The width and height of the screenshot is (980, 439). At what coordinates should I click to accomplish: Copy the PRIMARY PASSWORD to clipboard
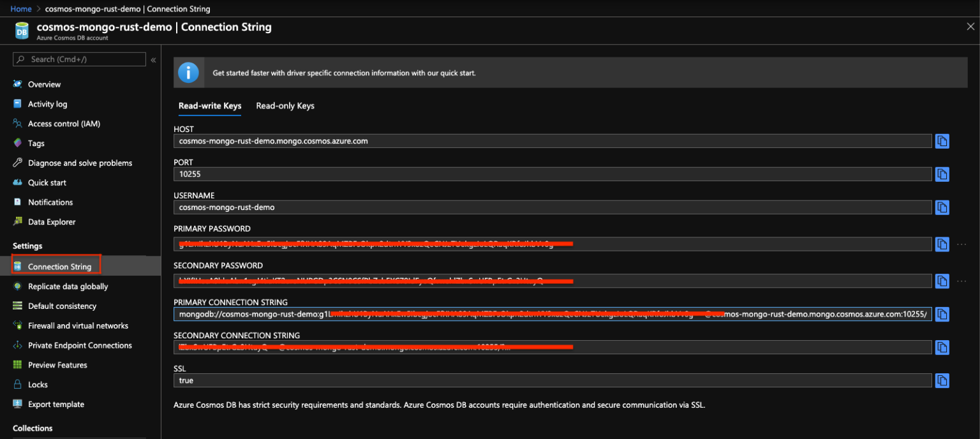(x=942, y=244)
